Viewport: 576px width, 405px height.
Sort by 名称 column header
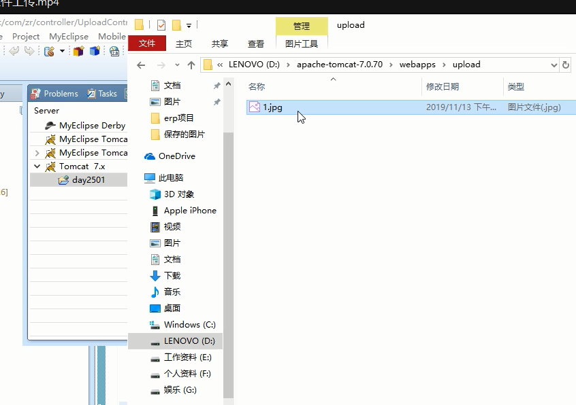pyautogui.click(x=257, y=87)
